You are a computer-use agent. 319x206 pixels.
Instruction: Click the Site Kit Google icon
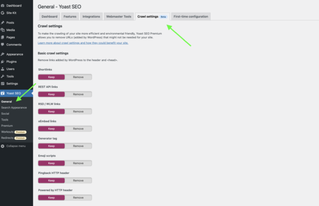pos(3,13)
